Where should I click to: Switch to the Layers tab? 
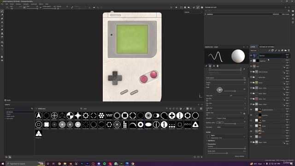(253, 47)
